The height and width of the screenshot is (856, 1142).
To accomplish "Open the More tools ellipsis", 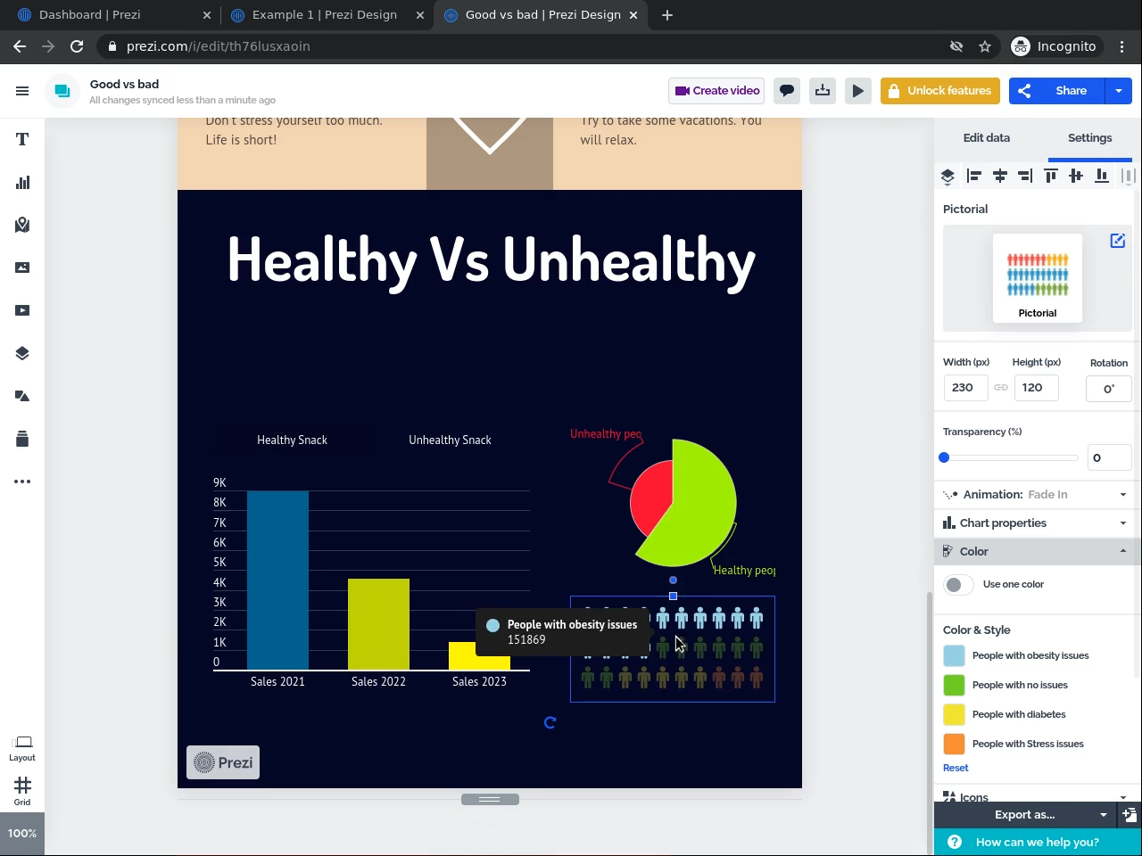I will pos(22,481).
